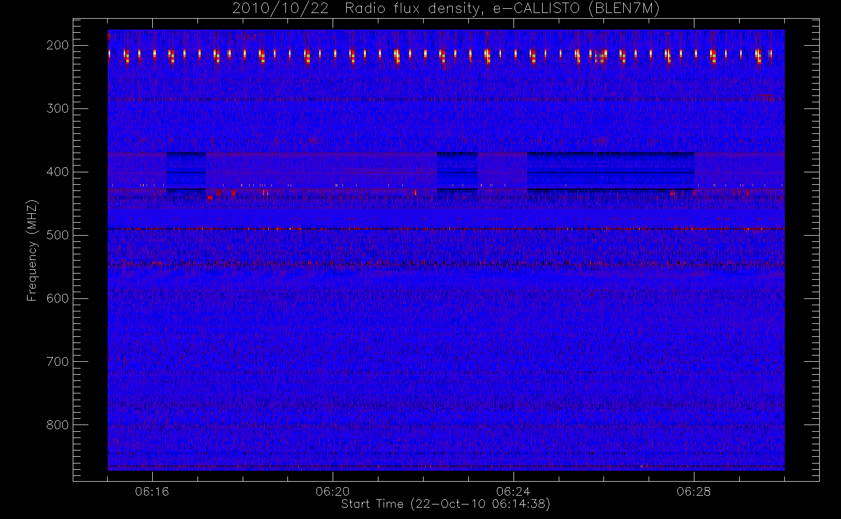The image size is (841, 519).
Task: Click the 400 frequency tick label
Action: click(x=58, y=172)
